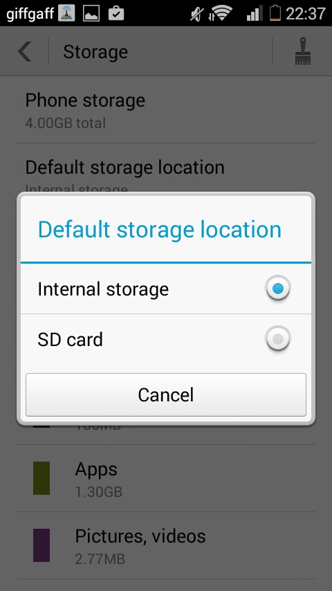Tap the battery icon in status bar
Viewport: 332px width, 591px height.
(x=275, y=13)
